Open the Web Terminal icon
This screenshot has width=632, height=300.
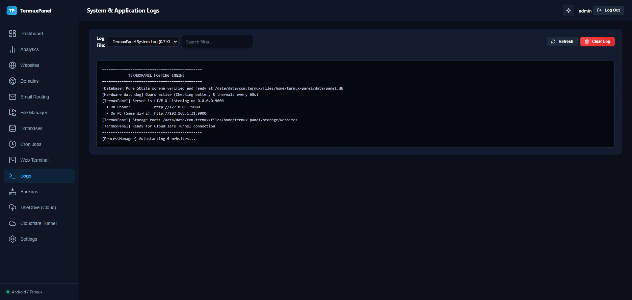13,160
